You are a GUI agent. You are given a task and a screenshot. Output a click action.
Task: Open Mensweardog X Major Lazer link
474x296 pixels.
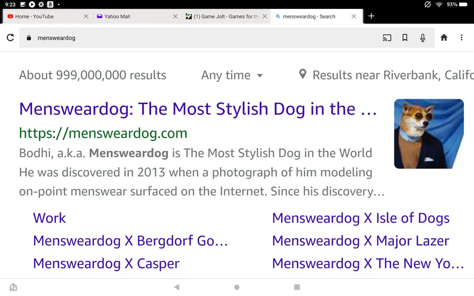(360, 241)
